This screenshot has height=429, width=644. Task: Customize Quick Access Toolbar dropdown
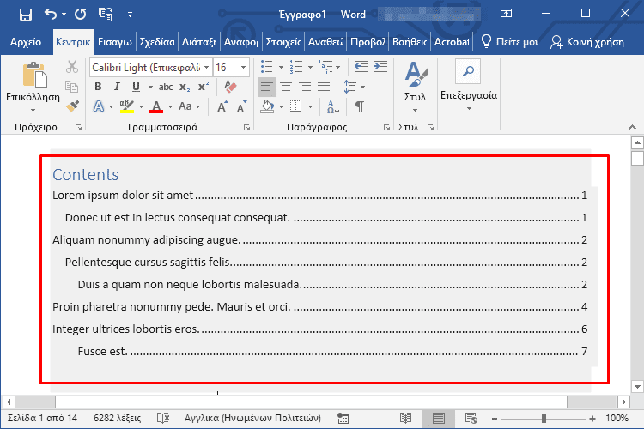(x=130, y=15)
